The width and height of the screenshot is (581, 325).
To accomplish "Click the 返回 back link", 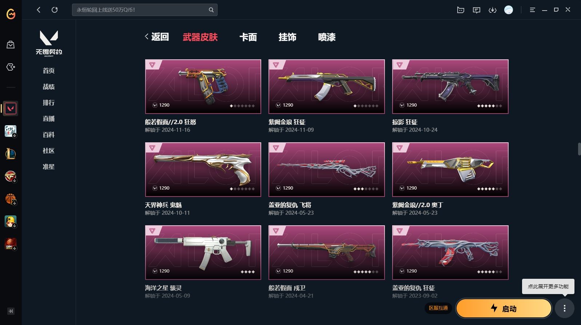I will [157, 37].
